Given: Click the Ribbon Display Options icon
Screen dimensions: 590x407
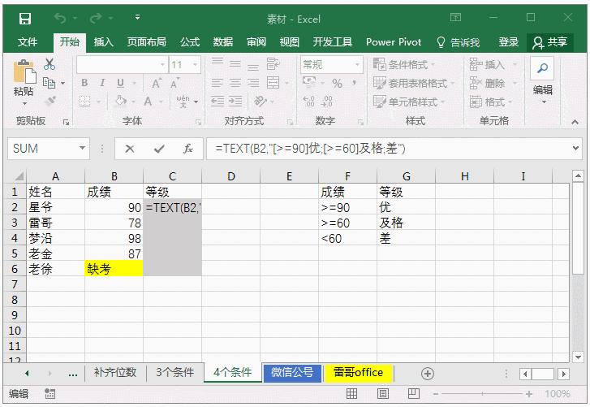Looking at the screenshot, I should coord(455,17).
